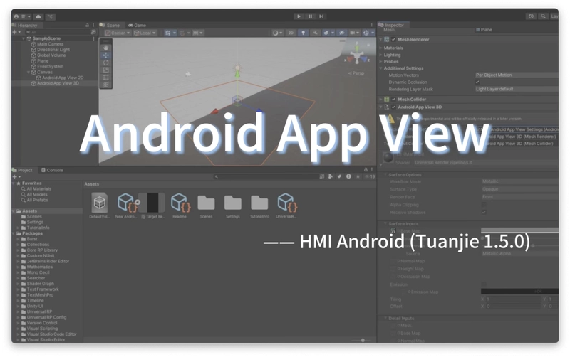
Task: Switch to the Game tab
Action: click(x=137, y=26)
